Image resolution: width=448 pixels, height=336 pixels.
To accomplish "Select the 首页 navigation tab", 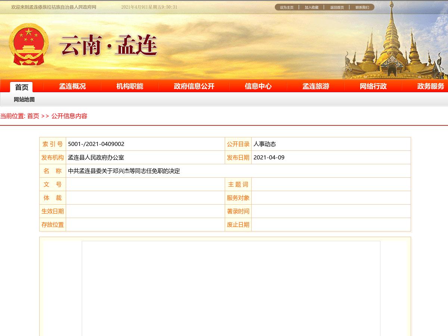I will [x=22, y=87].
